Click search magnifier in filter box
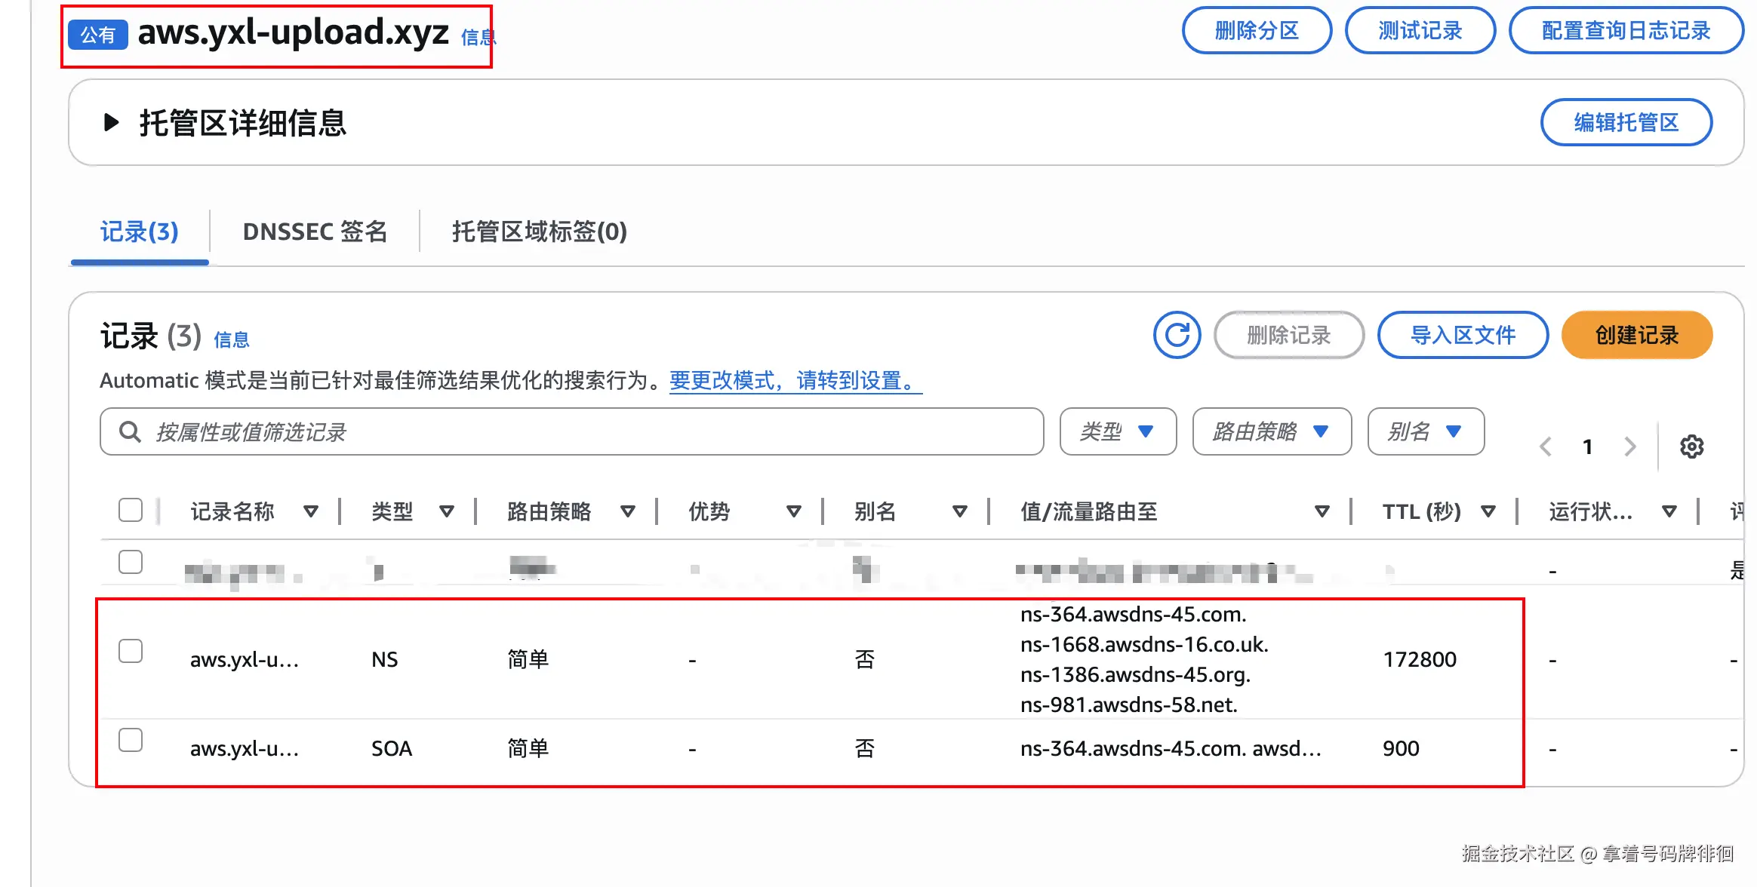The width and height of the screenshot is (1757, 887). (x=130, y=431)
